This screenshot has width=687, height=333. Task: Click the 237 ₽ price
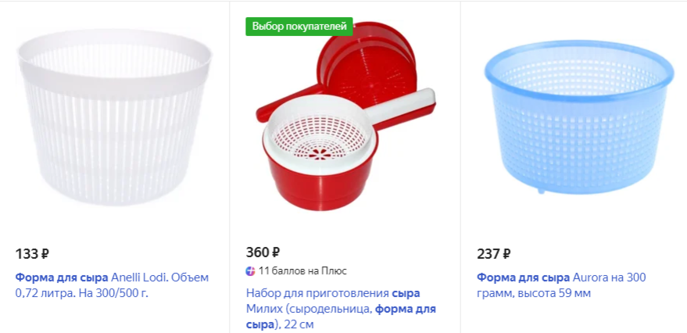point(493,254)
